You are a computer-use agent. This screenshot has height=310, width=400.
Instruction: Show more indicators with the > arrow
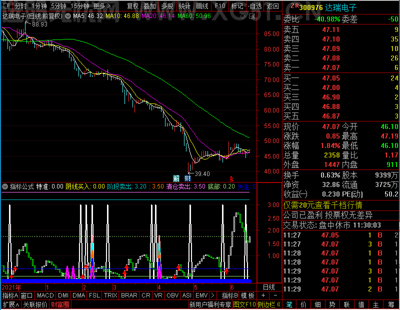pos(213,295)
